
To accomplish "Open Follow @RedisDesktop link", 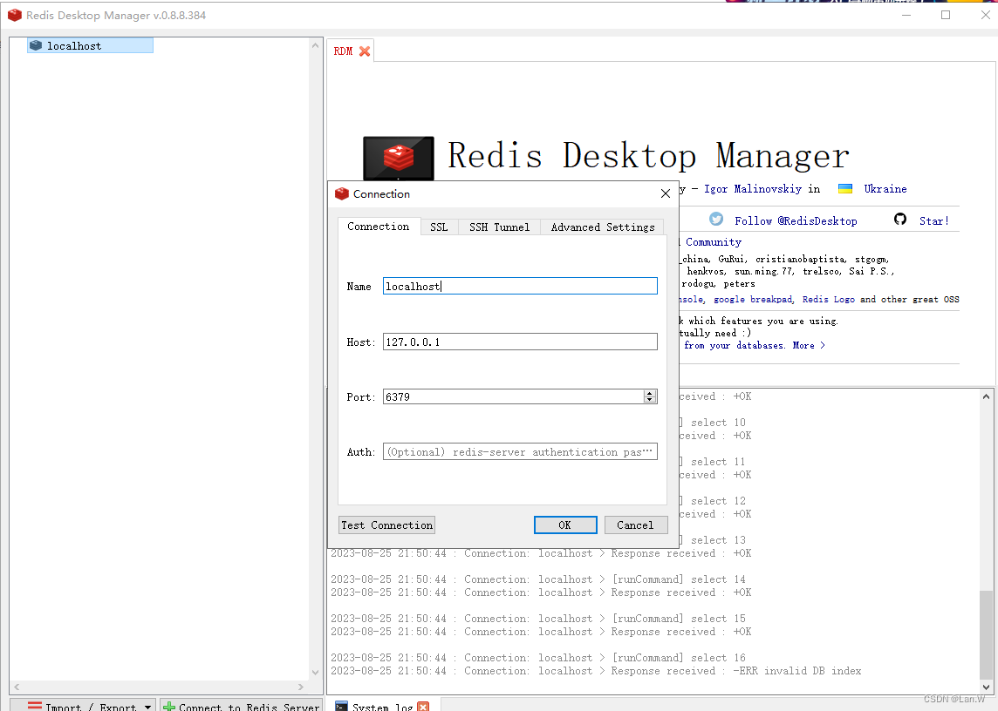I will (x=796, y=221).
